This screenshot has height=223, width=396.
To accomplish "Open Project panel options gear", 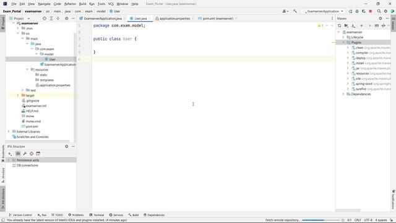I will pos(66,19).
